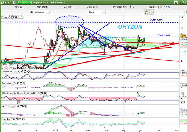Open the instrument info icon
This screenshot has height=132, width=187.
coord(14,2)
